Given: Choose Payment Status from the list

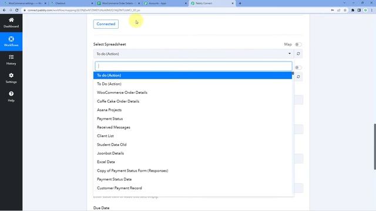Looking at the screenshot, I should click(x=193, y=118).
